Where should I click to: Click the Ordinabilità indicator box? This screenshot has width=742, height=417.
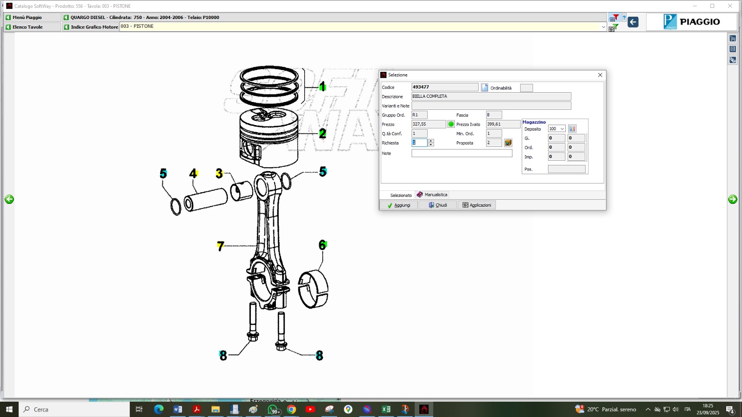click(526, 88)
